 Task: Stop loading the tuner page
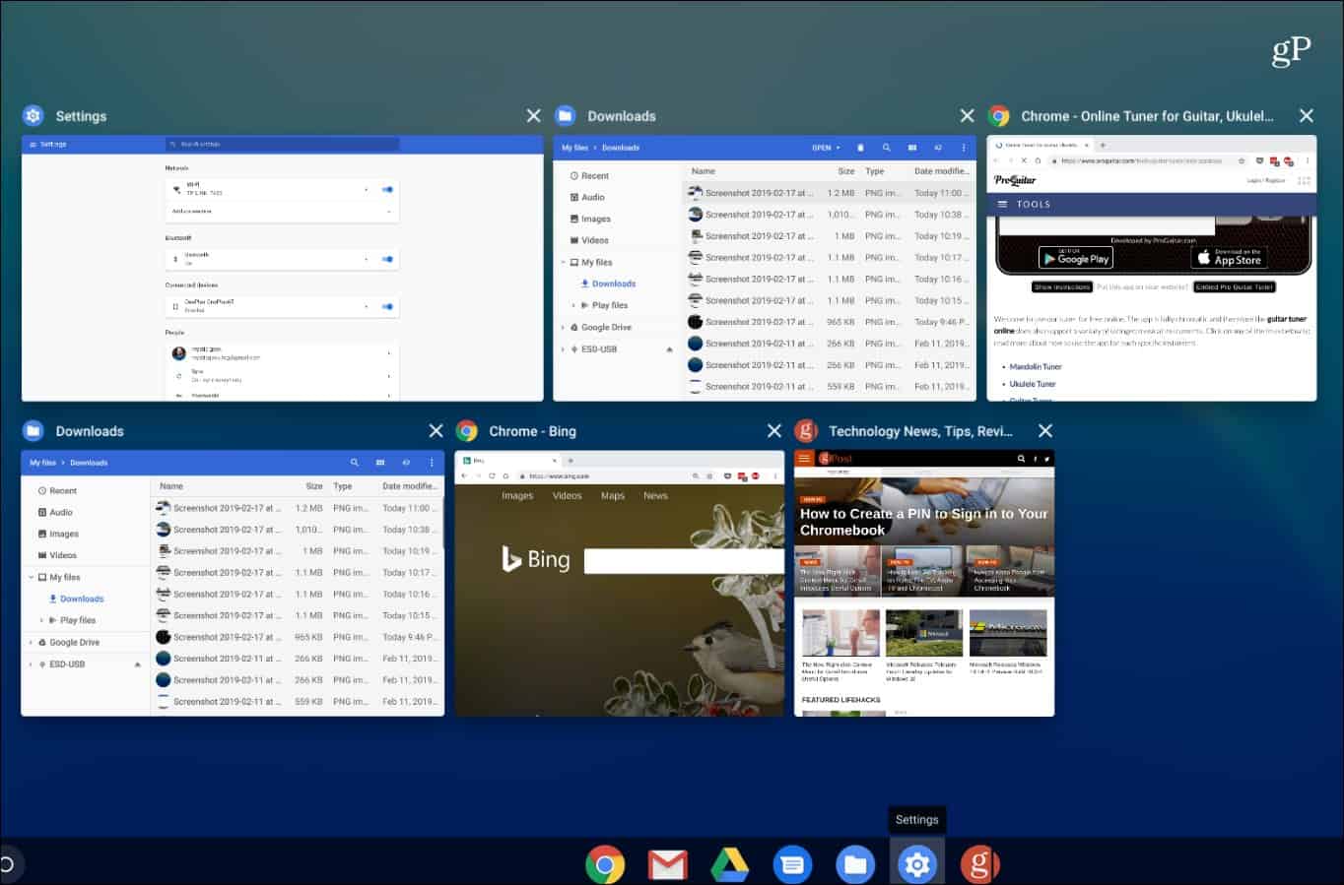(1024, 160)
